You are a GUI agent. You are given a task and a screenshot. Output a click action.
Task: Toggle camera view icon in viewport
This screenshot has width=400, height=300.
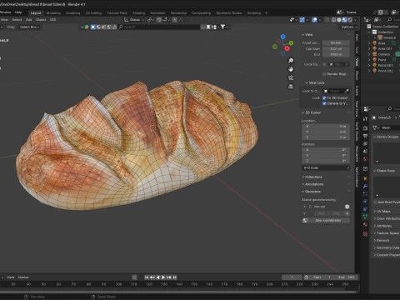pos(291,77)
